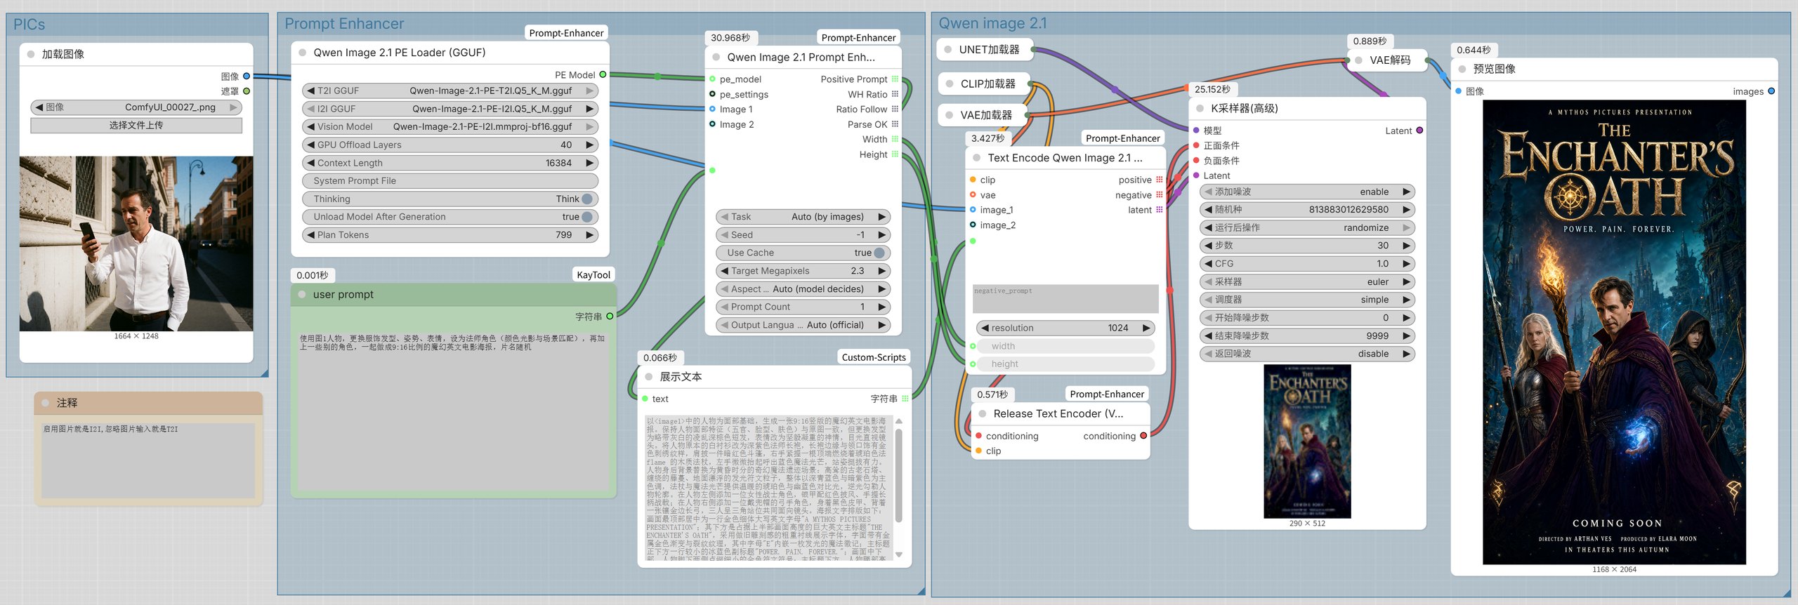Click the System Prompt File field
Image resolution: width=1798 pixels, height=605 pixels.
(450, 181)
